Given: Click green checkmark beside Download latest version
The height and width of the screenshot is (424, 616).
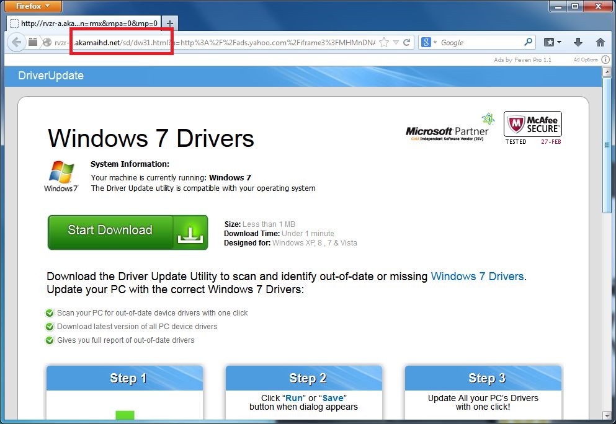Looking at the screenshot, I should (50, 327).
